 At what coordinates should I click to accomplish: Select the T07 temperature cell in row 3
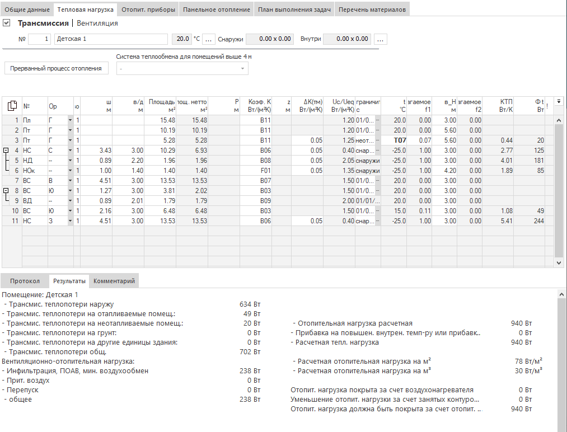(394, 140)
